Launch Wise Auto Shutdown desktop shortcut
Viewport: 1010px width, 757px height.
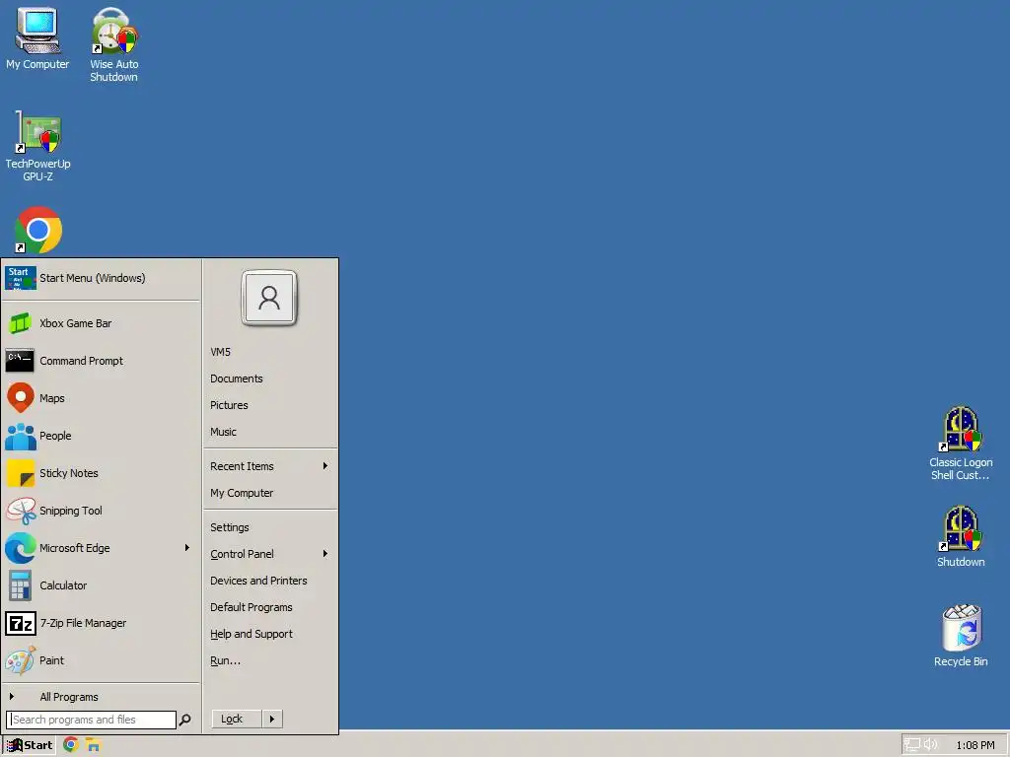(x=114, y=43)
